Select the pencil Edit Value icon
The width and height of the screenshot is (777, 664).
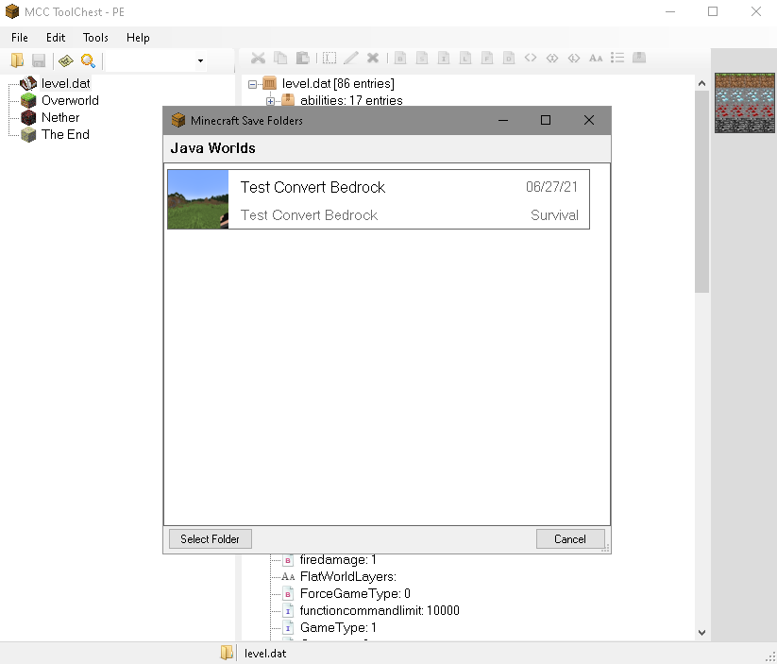(x=350, y=58)
